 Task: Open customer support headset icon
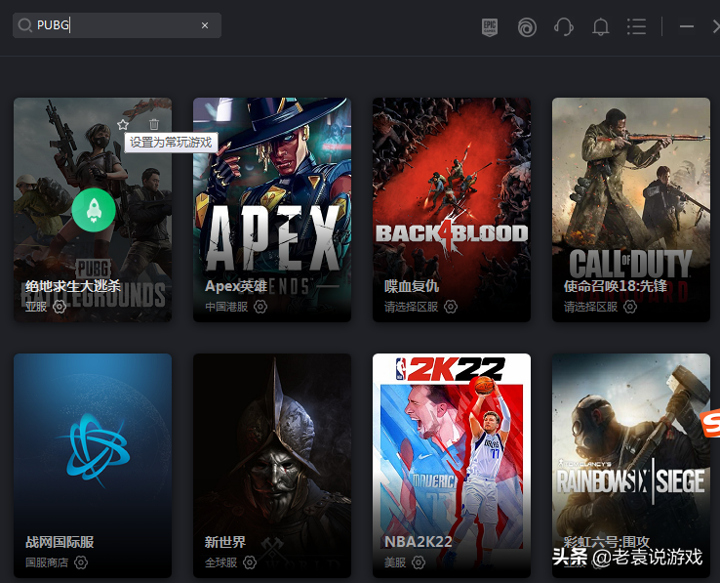[564, 27]
